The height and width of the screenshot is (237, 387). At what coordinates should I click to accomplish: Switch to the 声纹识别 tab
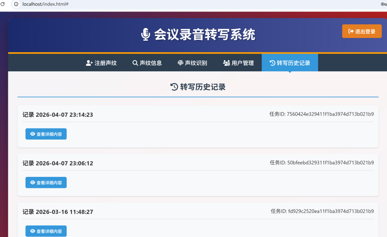point(192,63)
